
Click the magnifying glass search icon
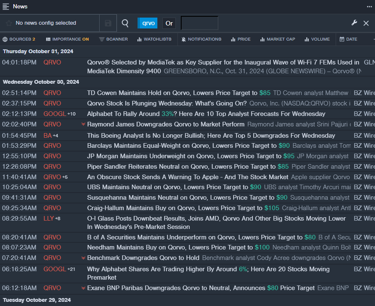(125, 23)
